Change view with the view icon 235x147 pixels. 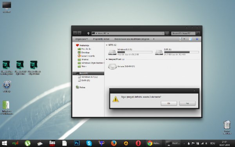click(181, 39)
